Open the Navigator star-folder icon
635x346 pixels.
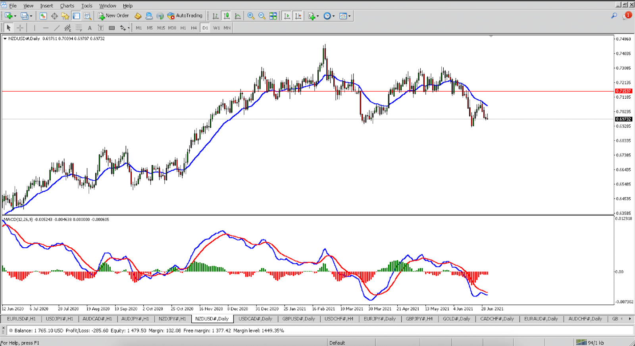click(65, 16)
